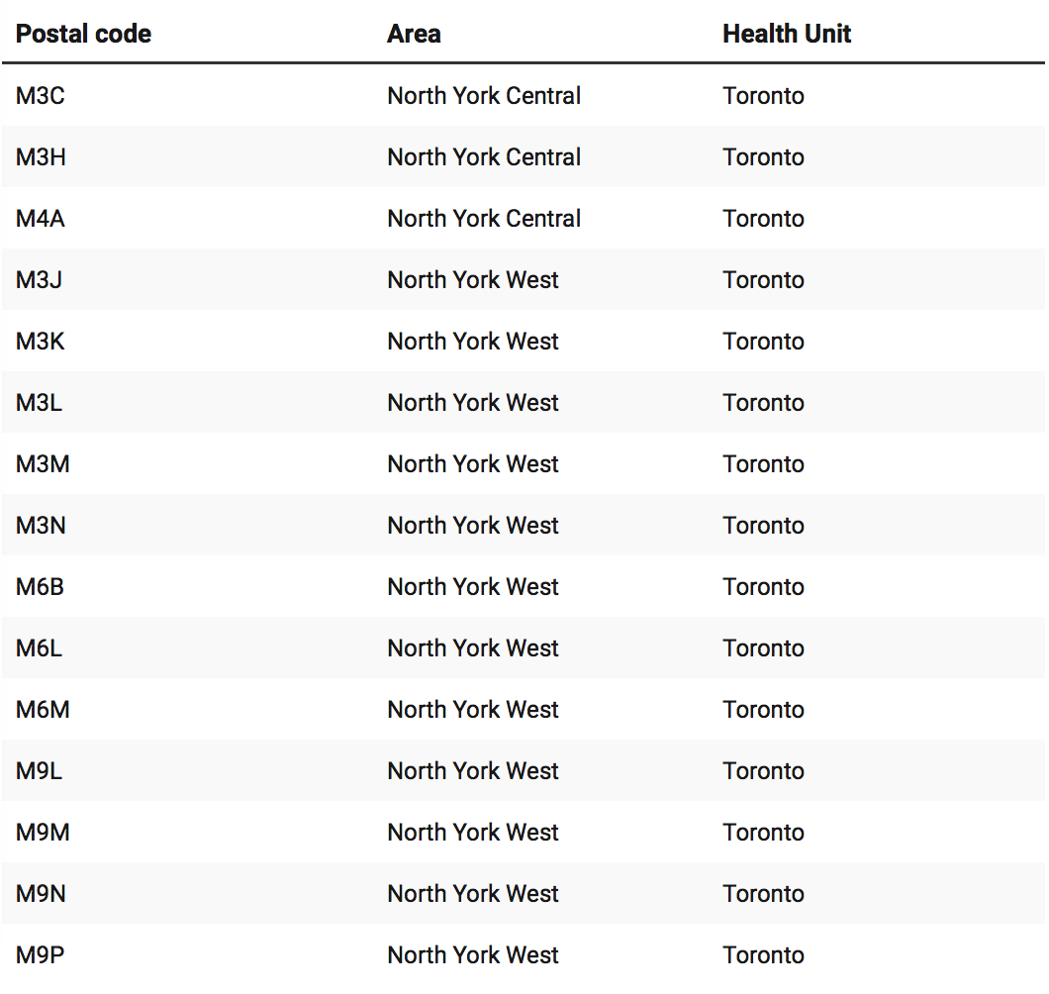
Task: Click Toronto in the M9P row
Action: (x=763, y=955)
